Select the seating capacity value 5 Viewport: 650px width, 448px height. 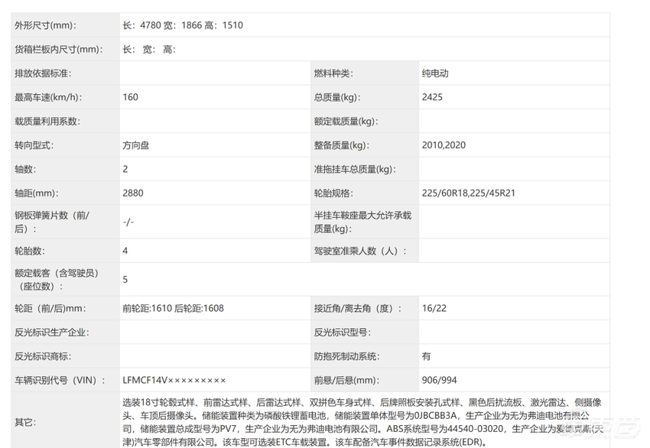click(125, 279)
